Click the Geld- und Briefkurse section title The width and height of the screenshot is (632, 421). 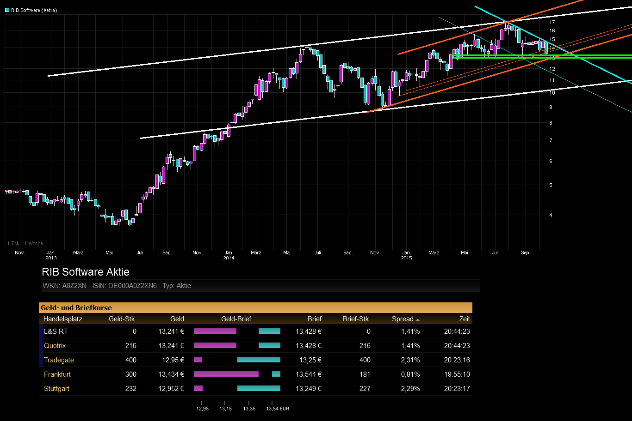tap(76, 308)
